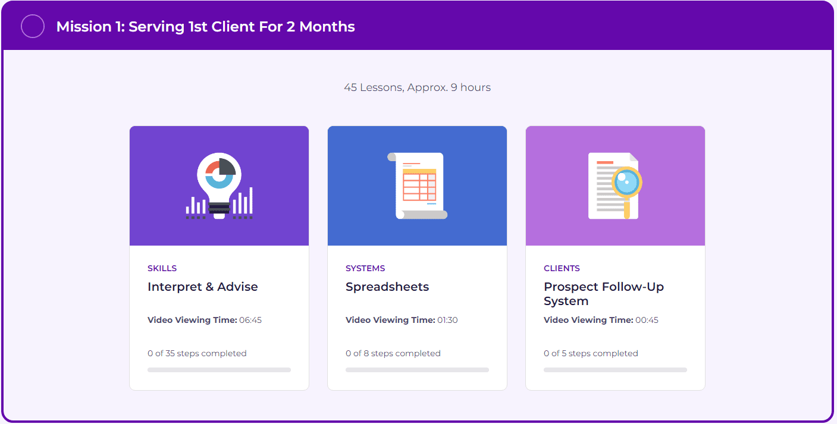Open the Prospect Follow-Up System title
Image resolution: width=837 pixels, height=424 pixels.
pos(604,294)
